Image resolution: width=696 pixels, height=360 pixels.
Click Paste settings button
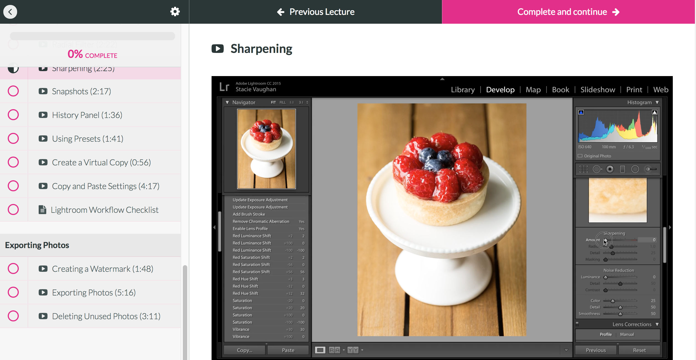click(x=288, y=350)
